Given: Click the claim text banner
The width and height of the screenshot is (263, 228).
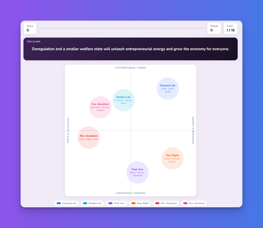Looking at the screenshot, I should 130,49.
